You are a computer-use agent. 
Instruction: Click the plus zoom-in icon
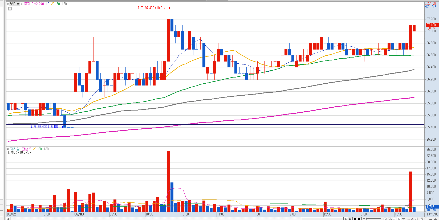point(435,219)
